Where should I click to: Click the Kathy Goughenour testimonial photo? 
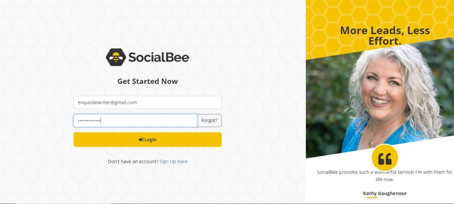click(390, 97)
